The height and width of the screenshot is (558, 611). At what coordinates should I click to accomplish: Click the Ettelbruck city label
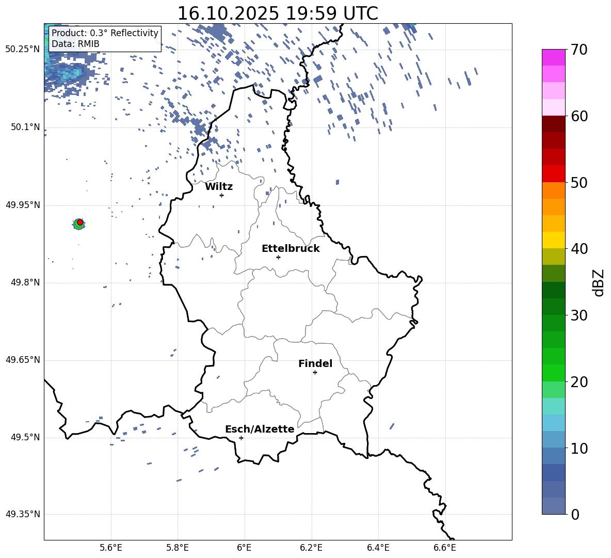291,249
